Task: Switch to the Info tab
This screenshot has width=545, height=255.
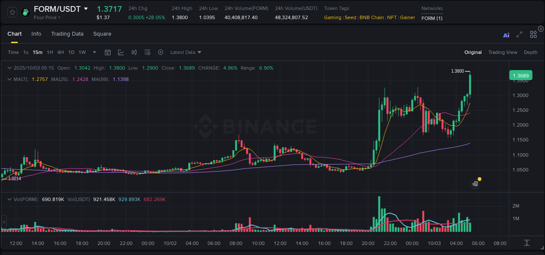Action: click(36, 34)
